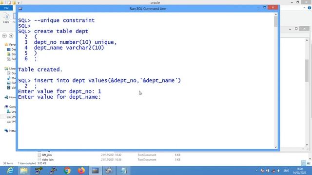Select Documents library icon in sidebar
Viewport: 312px width, 175px height.
[x=9, y=73]
